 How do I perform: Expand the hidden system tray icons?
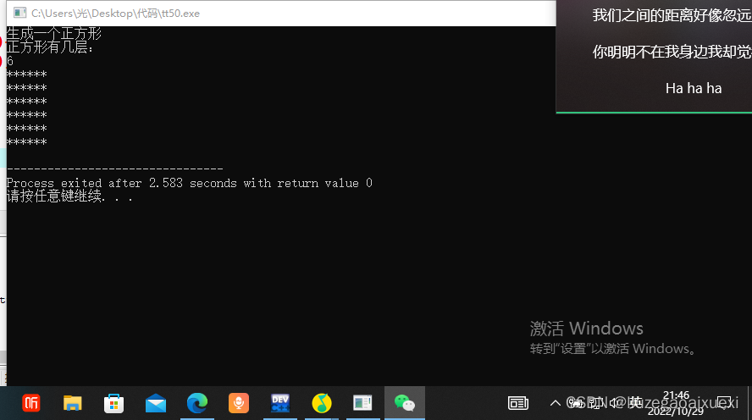pyautogui.click(x=555, y=403)
